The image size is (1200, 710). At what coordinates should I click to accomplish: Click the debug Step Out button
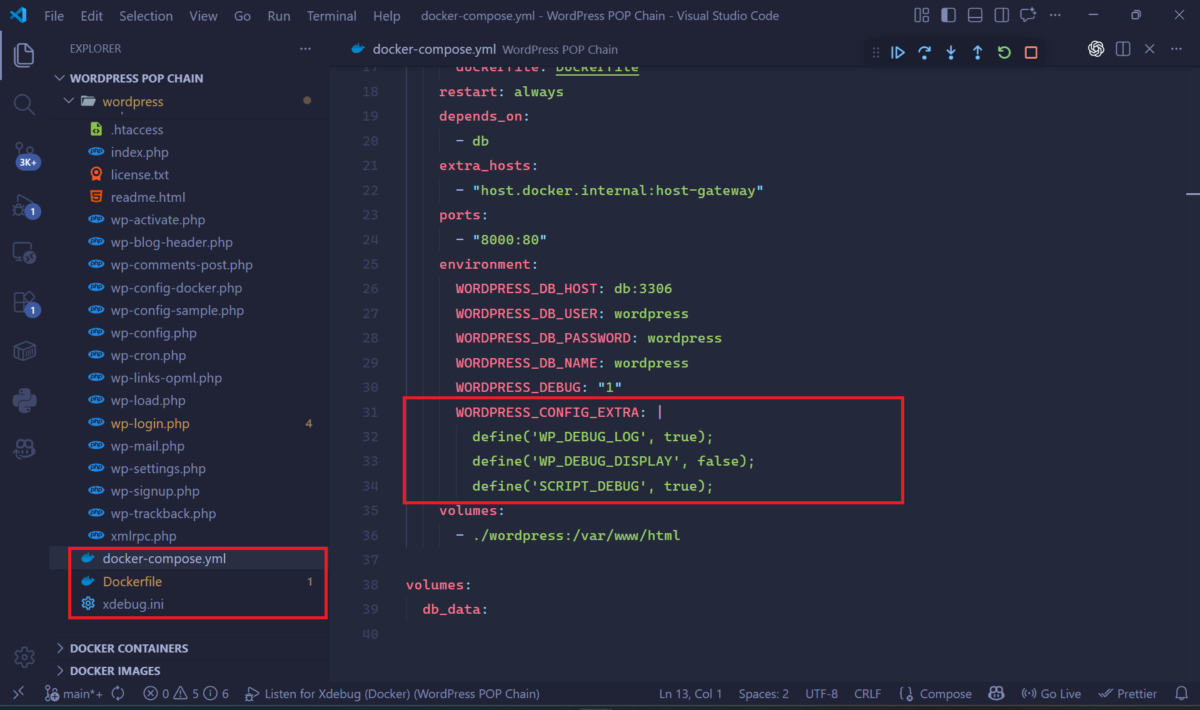point(977,52)
